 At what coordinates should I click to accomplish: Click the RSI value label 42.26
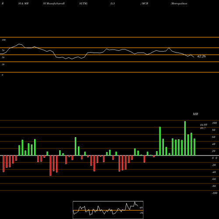(201, 56)
